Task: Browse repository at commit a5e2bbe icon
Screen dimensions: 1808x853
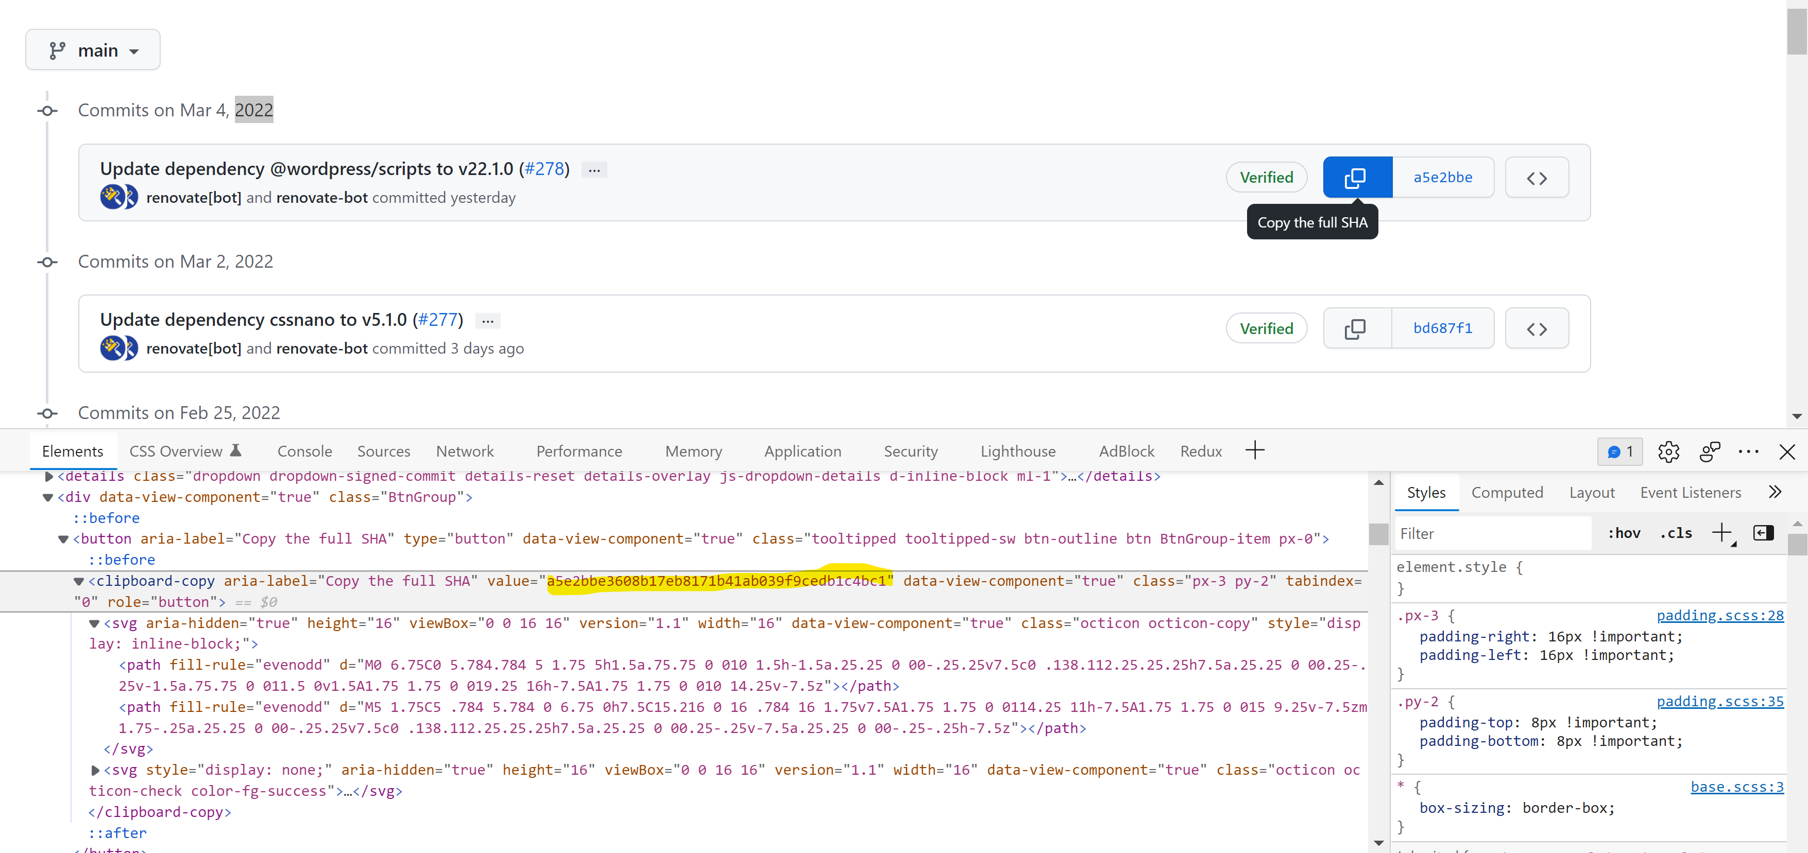Action: click(1537, 178)
